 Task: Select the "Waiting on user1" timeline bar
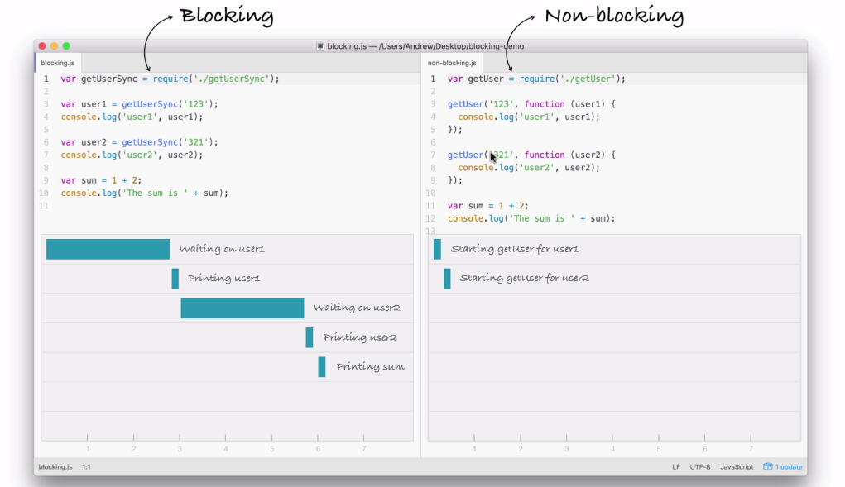click(x=108, y=249)
